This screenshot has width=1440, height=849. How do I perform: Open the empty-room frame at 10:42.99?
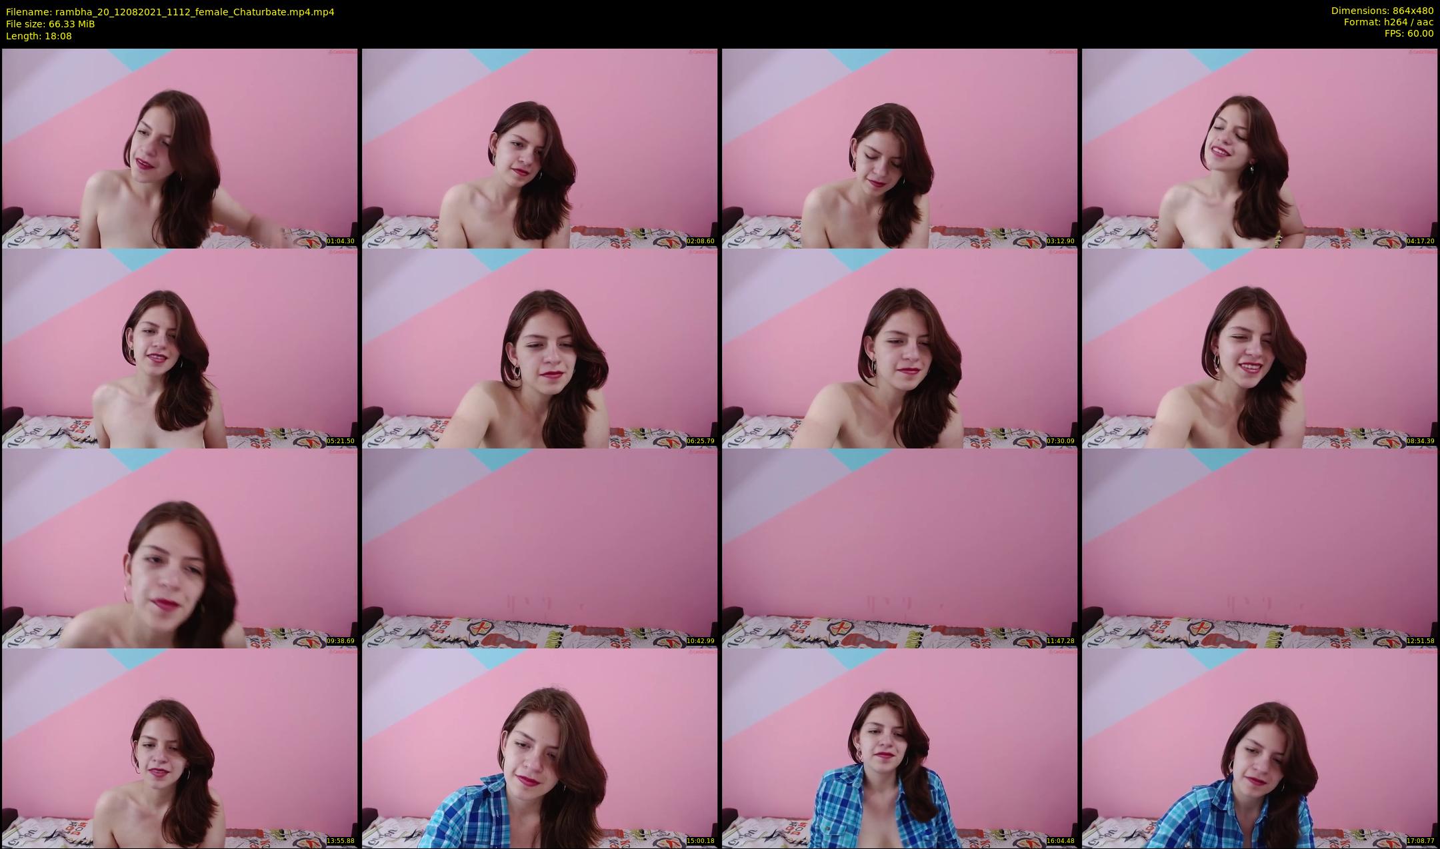point(539,548)
